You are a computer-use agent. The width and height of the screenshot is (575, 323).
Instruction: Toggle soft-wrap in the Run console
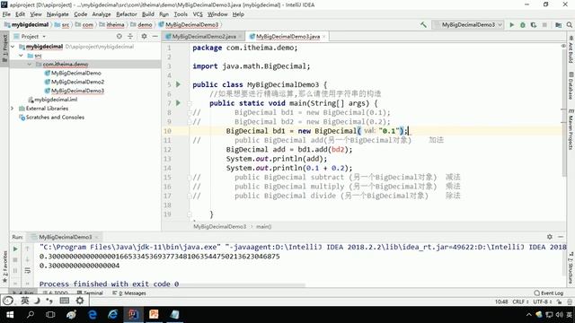(28, 271)
